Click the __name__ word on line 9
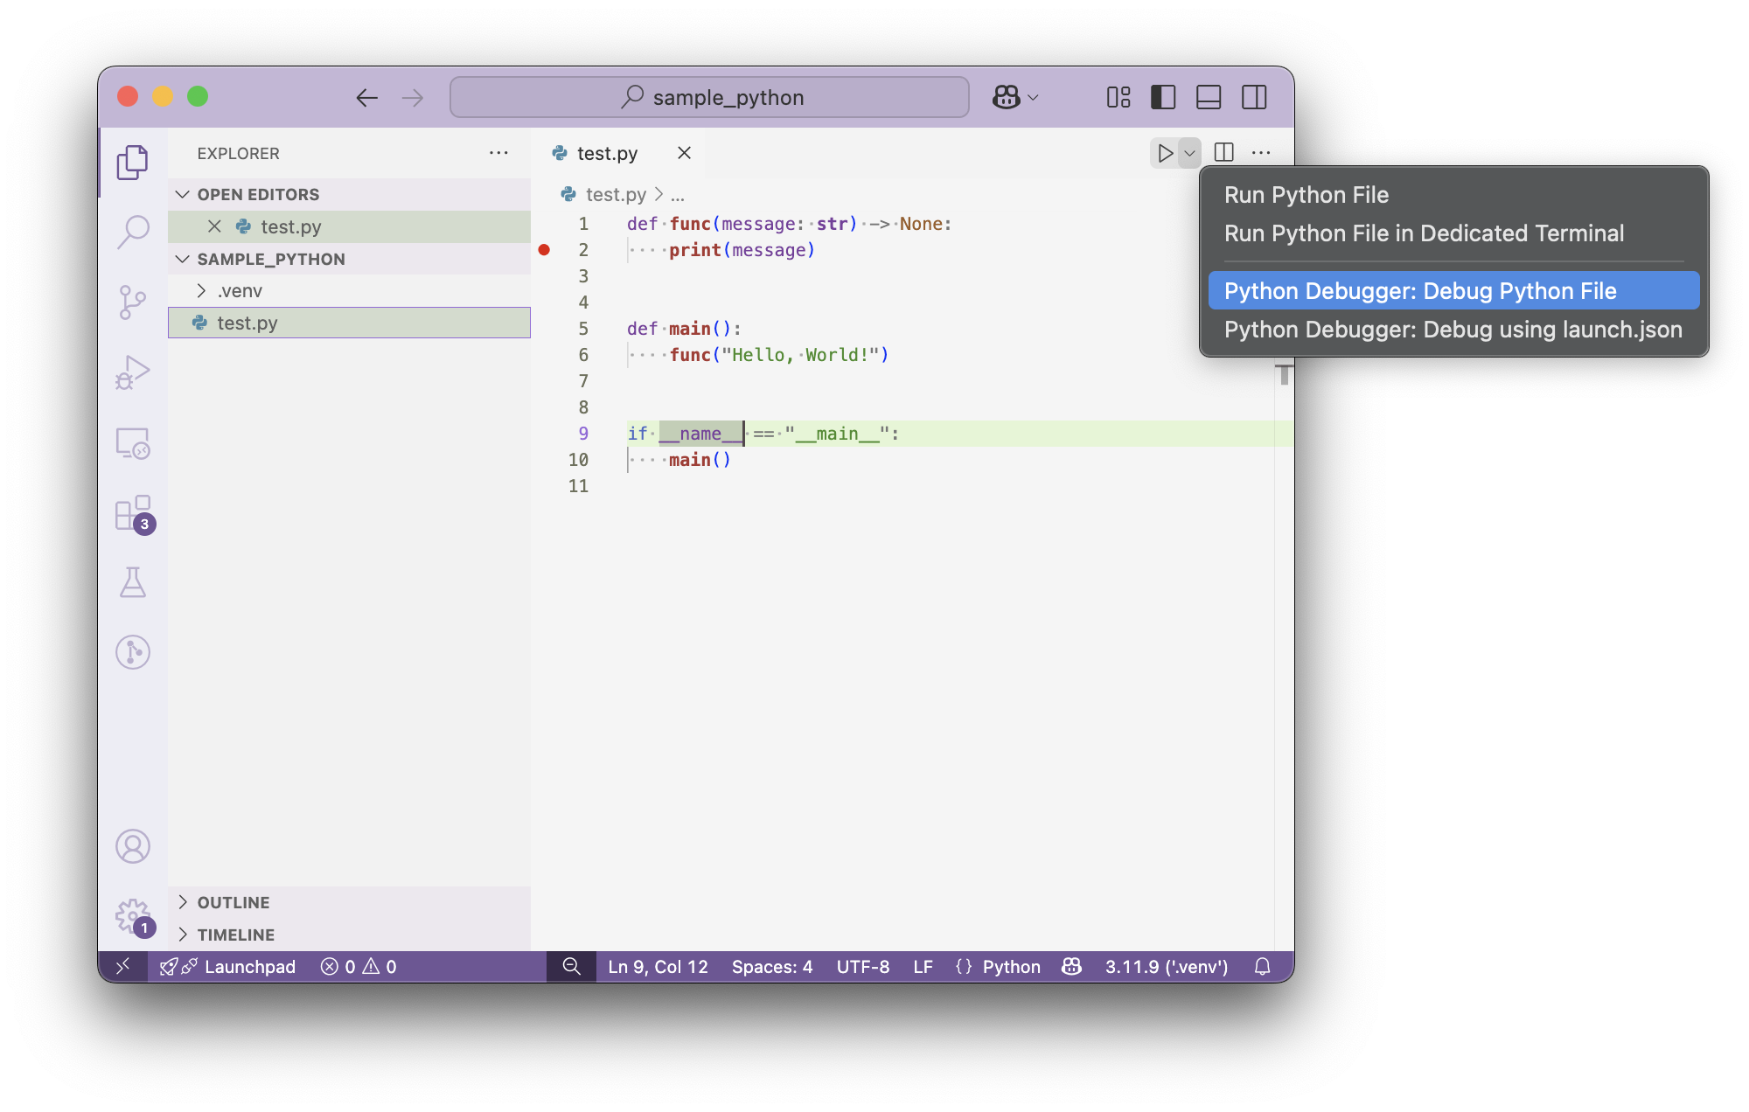Screen dimensions: 1749x1112 [700, 434]
